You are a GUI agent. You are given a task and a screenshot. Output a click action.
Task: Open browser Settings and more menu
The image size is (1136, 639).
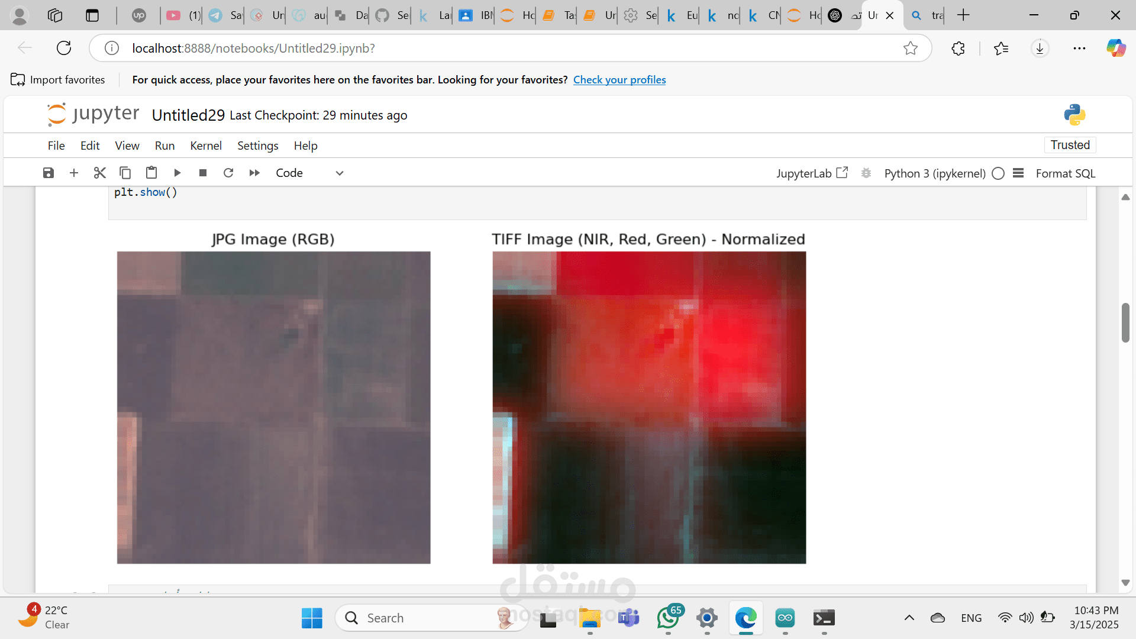point(1079,49)
